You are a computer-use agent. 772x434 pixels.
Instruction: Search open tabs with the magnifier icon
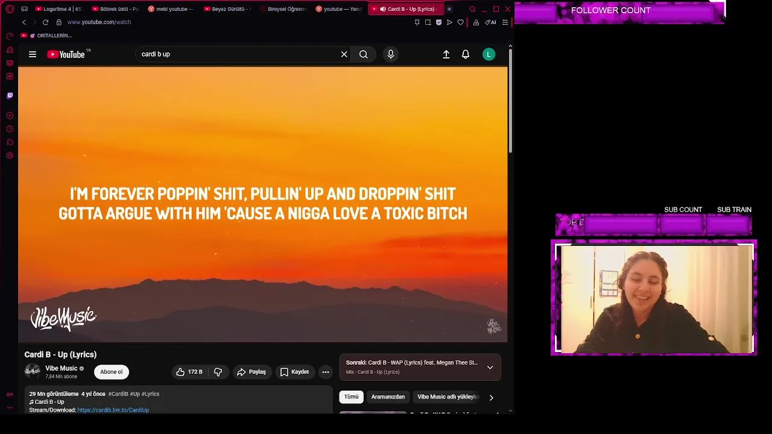click(x=472, y=9)
